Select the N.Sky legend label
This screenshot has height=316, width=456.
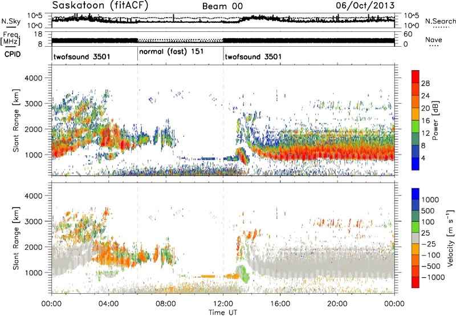tap(11, 21)
